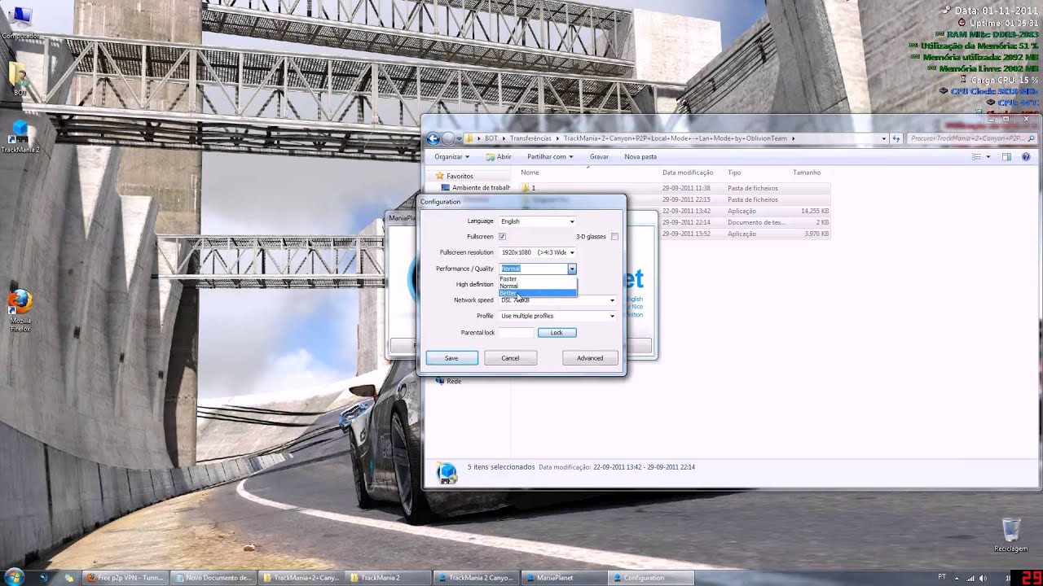
Task: Open the Language dropdown
Action: [x=538, y=221]
